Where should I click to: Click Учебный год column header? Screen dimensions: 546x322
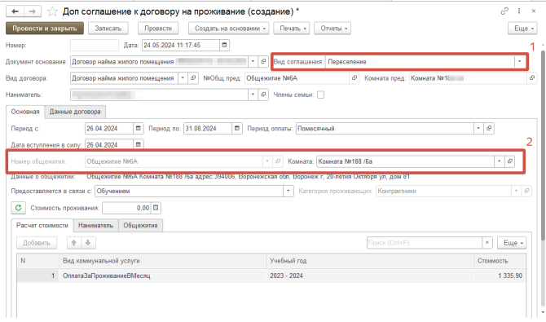tap(370, 261)
